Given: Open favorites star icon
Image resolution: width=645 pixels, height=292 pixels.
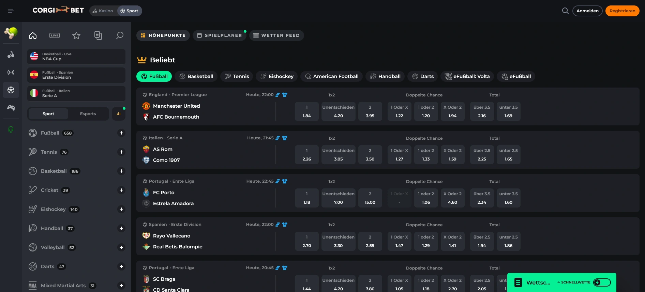Looking at the screenshot, I should click(76, 35).
